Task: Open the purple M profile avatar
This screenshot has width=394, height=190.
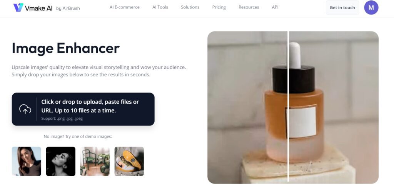Action: coord(371,8)
